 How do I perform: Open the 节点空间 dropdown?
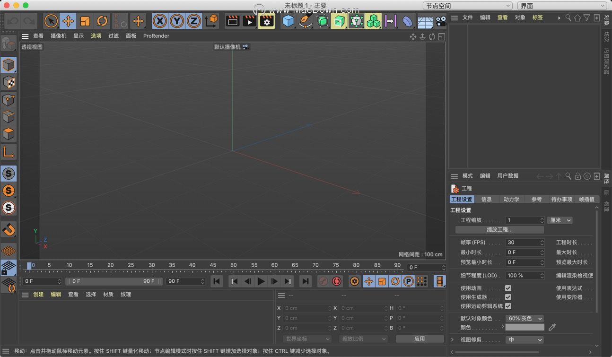tap(467, 6)
